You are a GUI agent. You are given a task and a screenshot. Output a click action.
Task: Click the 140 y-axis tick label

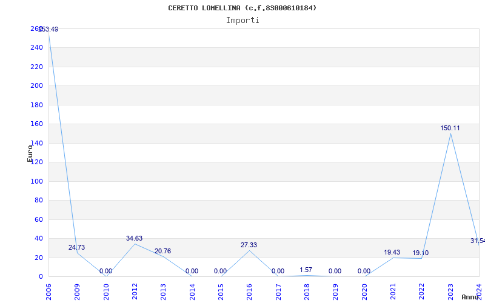pyautogui.click(x=36, y=143)
